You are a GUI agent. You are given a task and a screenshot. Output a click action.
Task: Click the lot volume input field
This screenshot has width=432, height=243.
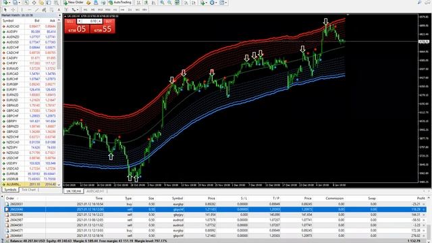(x=90, y=21)
